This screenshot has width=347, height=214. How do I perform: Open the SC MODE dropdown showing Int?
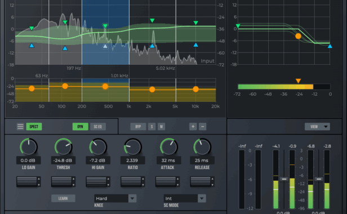click(x=185, y=198)
